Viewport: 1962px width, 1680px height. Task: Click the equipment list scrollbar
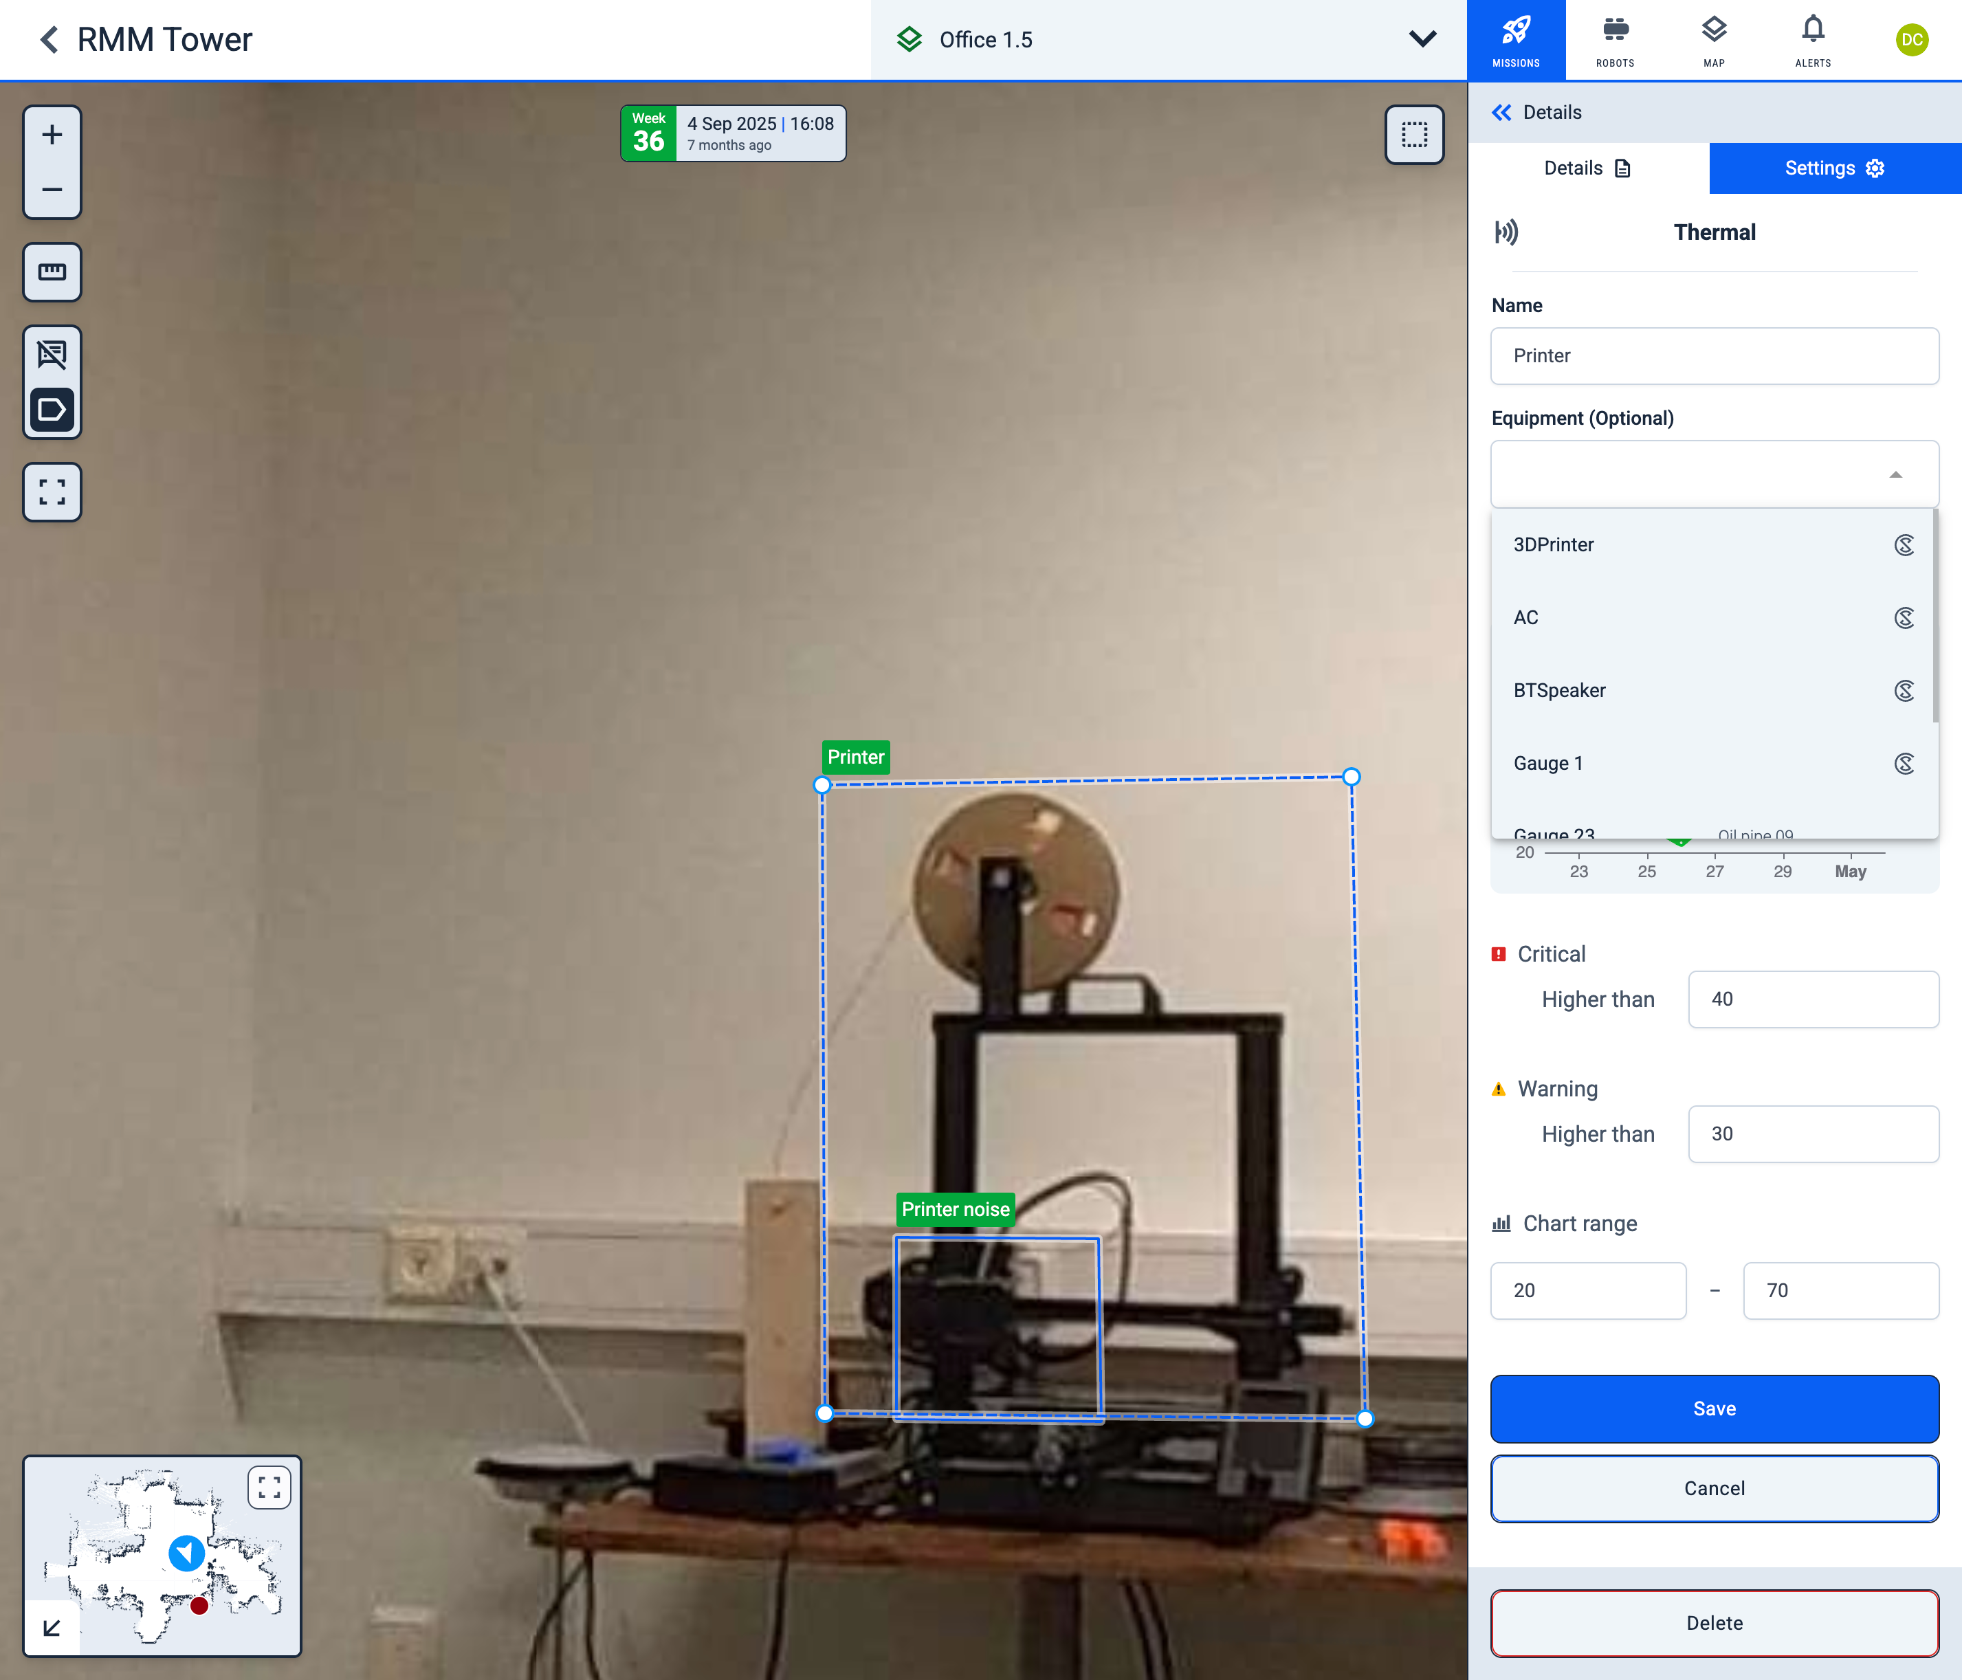(1935, 615)
